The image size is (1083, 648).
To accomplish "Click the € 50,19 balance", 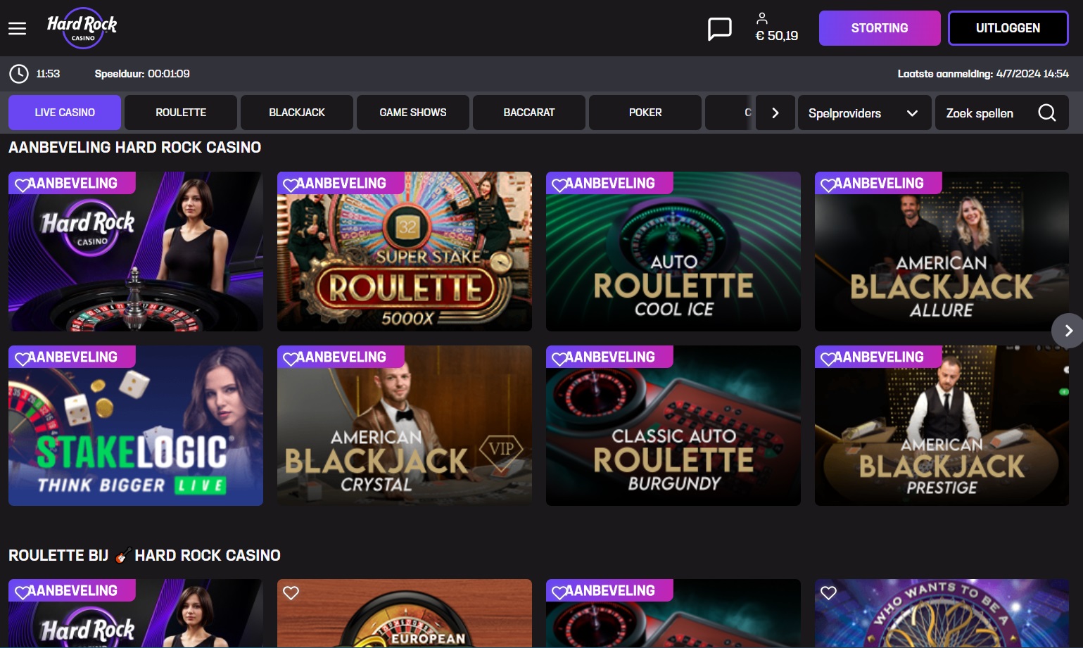I will (776, 36).
